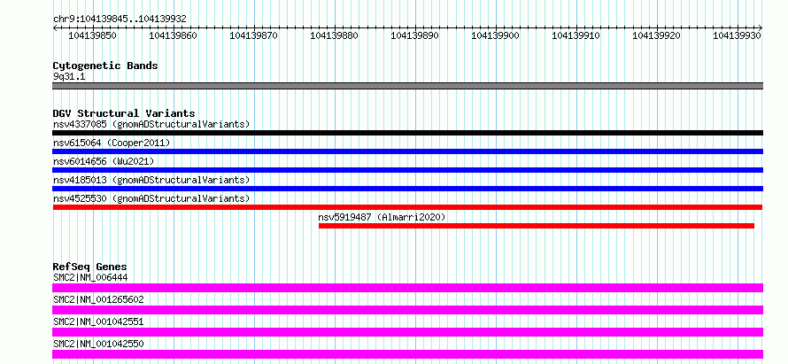
Task: Click ruler position 104139870
Action: [253, 35]
